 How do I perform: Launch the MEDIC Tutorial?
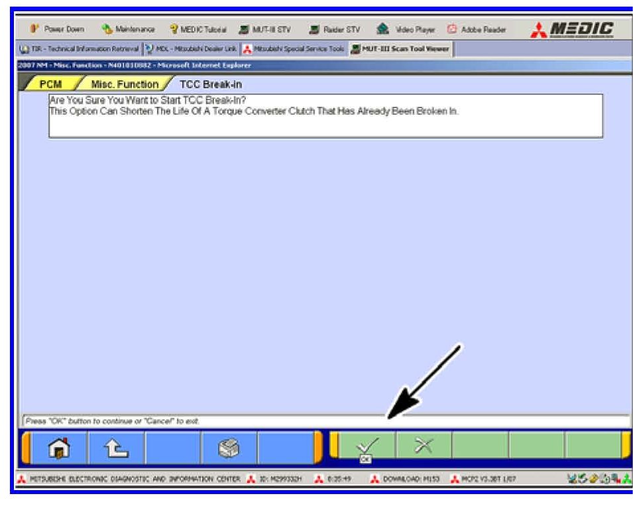coord(198,29)
